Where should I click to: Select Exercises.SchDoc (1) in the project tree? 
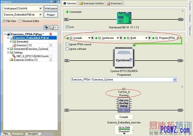pyautogui.click(x=25, y=60)
